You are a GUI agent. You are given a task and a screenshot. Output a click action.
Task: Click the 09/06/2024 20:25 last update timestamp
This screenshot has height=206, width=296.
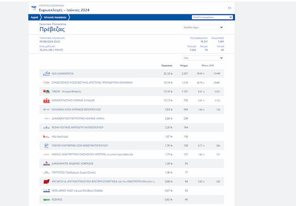(50, 42)
